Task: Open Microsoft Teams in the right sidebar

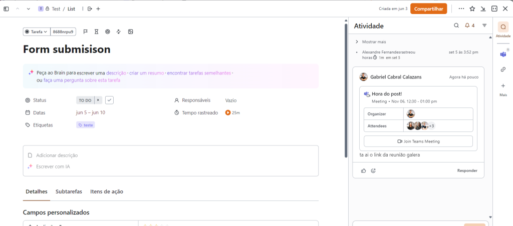Action: pos(503,54)
